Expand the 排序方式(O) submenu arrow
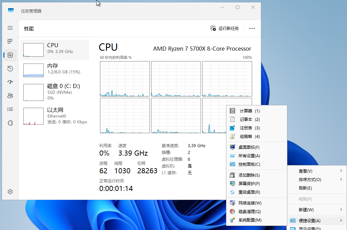This screenshot has height=230, width=347. (x=341, y=179)
